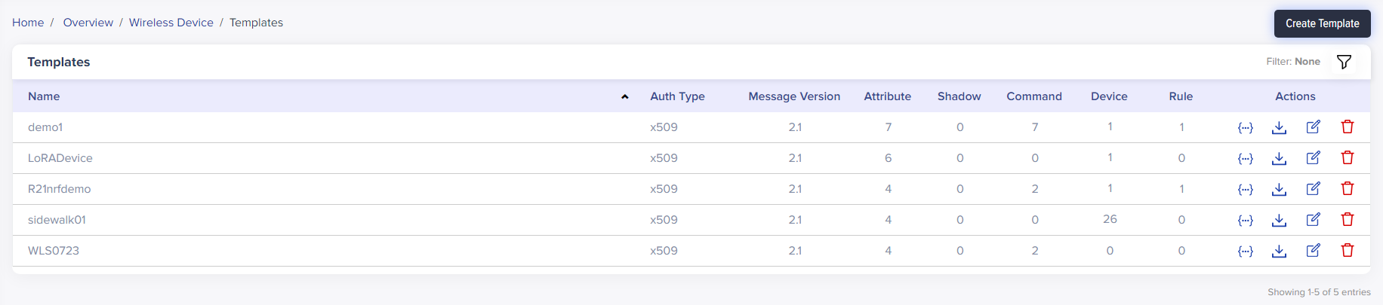
Task: Click the Create Template button
Action: [x=1323, y=23]
